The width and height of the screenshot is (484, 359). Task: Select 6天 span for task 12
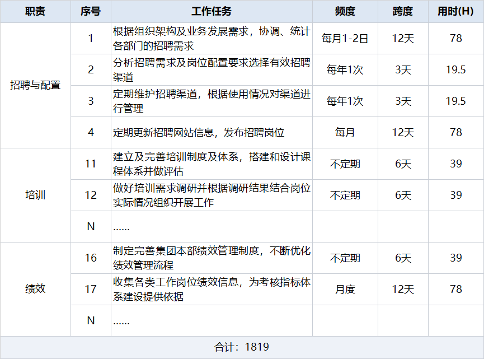pyautogui.click(x=403, y=195)
